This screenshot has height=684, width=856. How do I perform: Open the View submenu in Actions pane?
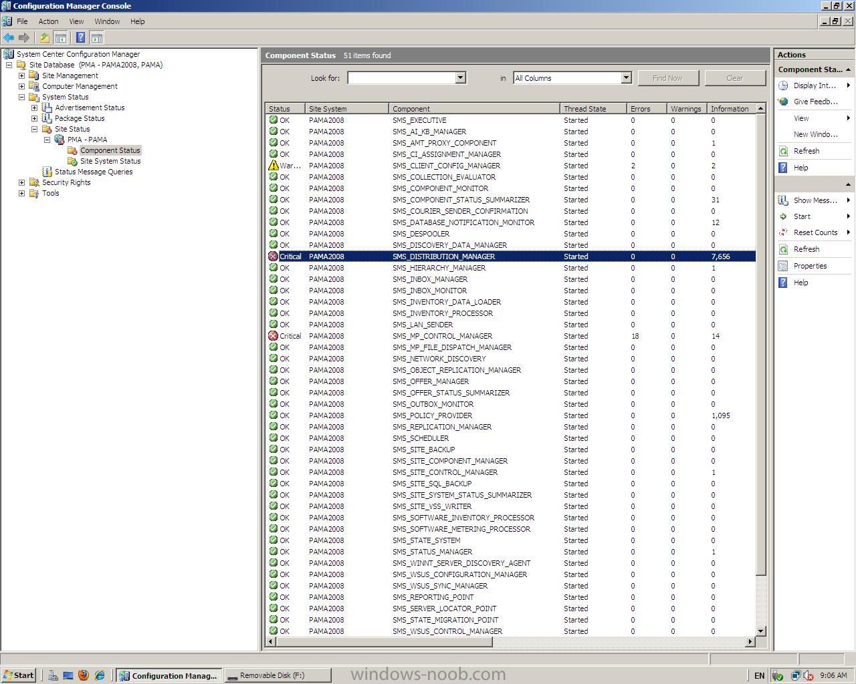(814, 118)
